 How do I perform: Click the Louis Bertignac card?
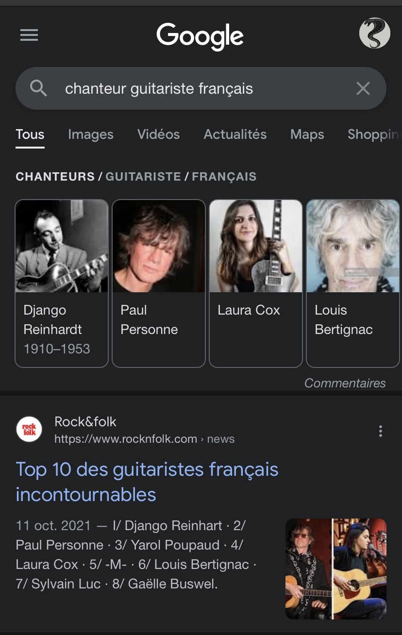pyautogui.click(x=353, y=283)
